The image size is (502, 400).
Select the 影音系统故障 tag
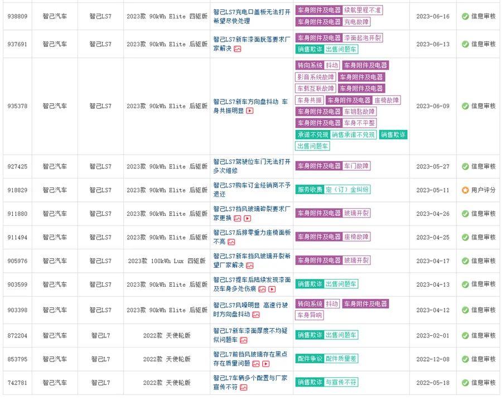(316, 77)
